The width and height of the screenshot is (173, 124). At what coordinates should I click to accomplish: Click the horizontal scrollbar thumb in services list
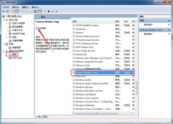96,113
